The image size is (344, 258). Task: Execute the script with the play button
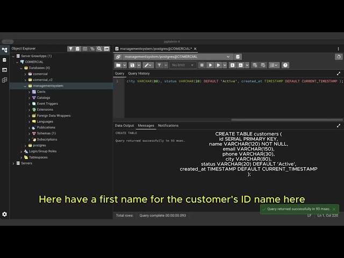tap(210, 65)
